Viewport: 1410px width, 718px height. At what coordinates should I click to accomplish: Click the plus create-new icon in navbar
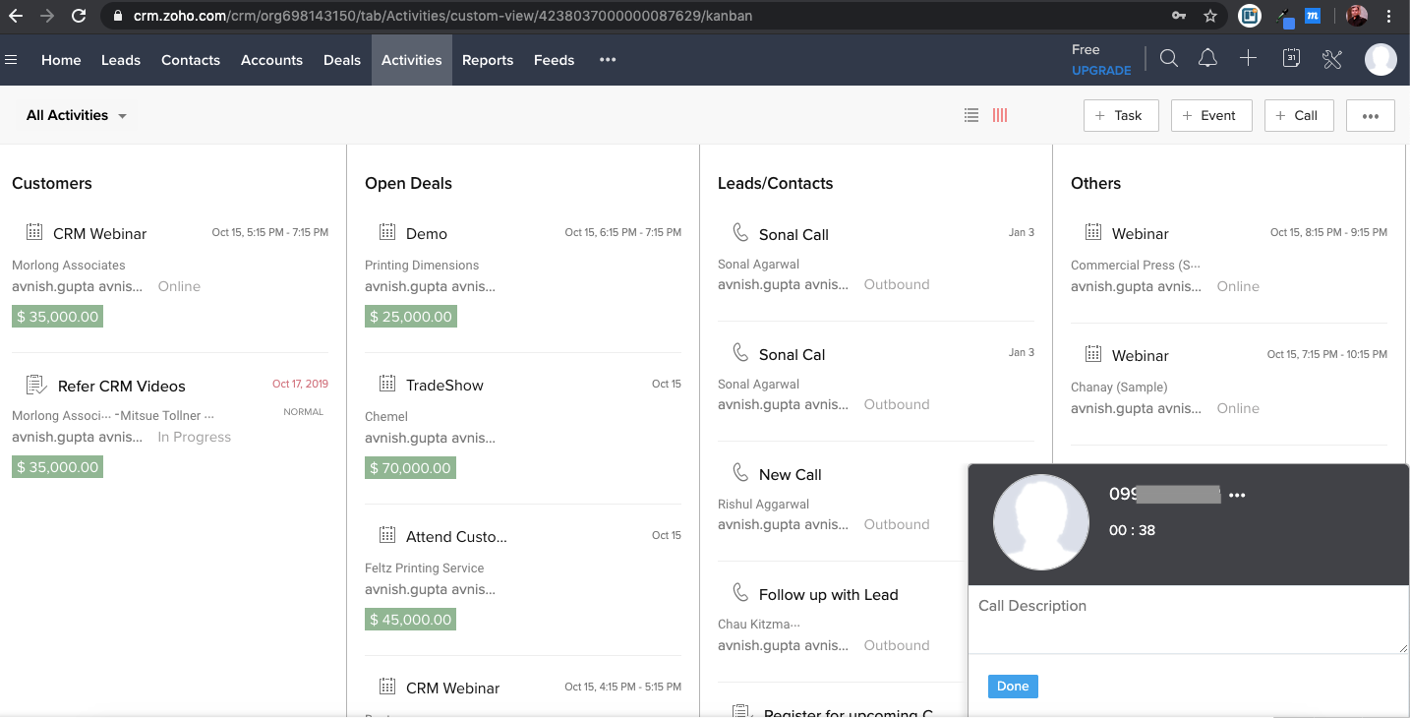pyautogui.click(x=1248, y=59)
